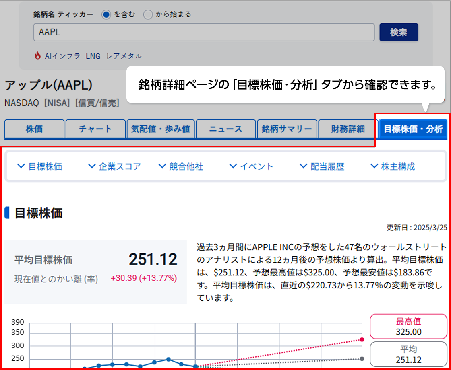Click the 目標株価 section heading
The width and height of the screenshot is (451, 370).
[39, 213]
